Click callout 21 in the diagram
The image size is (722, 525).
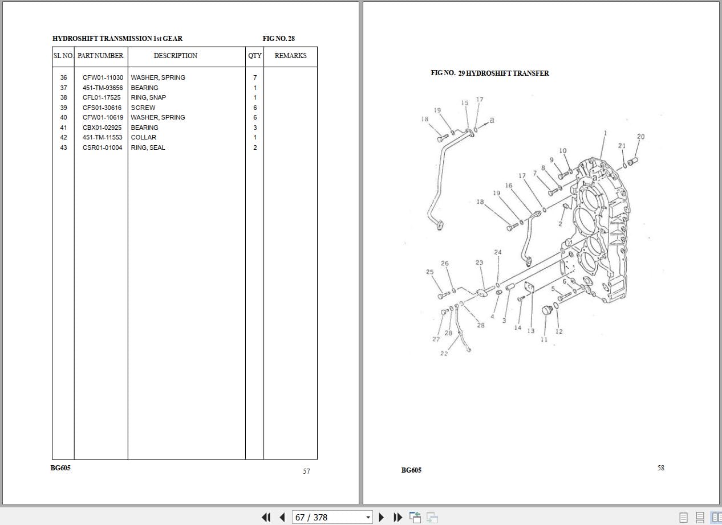(622, 146)
